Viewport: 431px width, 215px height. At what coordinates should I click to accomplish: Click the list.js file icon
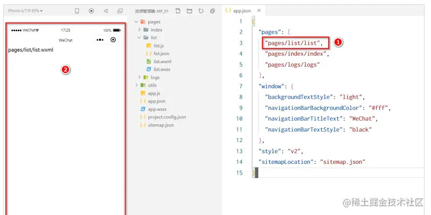tap(149, 46)
